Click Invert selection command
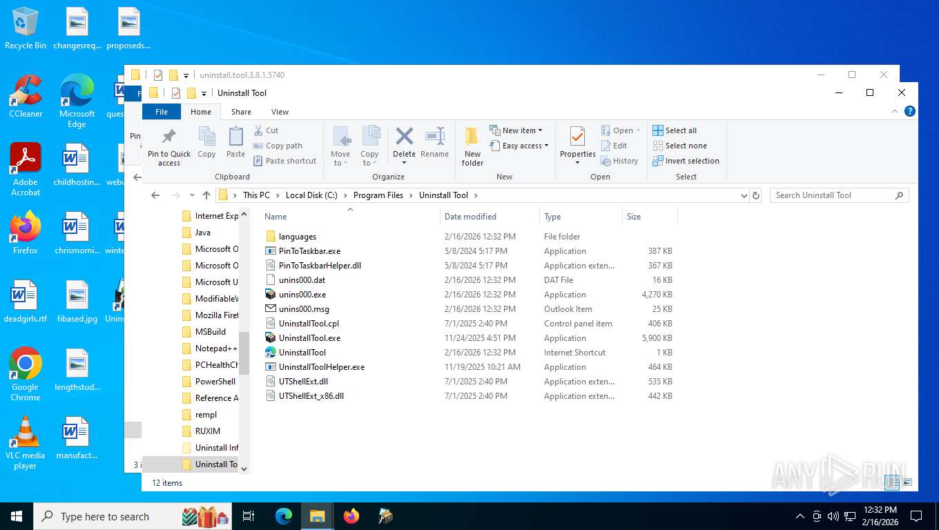The height and width of the screenshot is (530, 939). pos(686,161)
